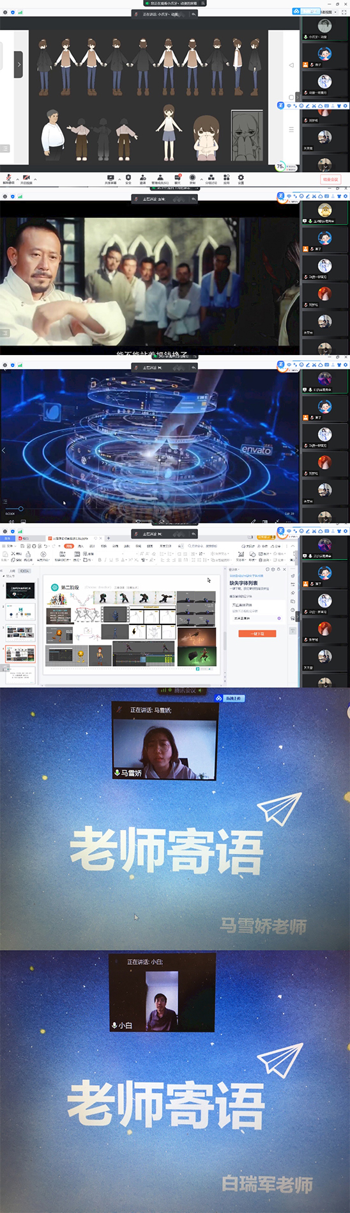Click the blue 王 input method icon in character window
Viewport: 350px width, 1213px height.
(x=280, y=106)
